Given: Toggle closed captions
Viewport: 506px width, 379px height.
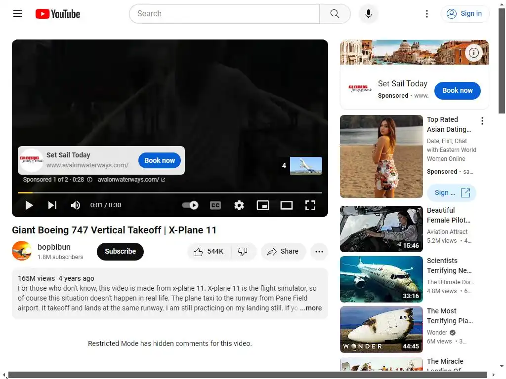Looking at the screenshot, I should coord(215,205).
